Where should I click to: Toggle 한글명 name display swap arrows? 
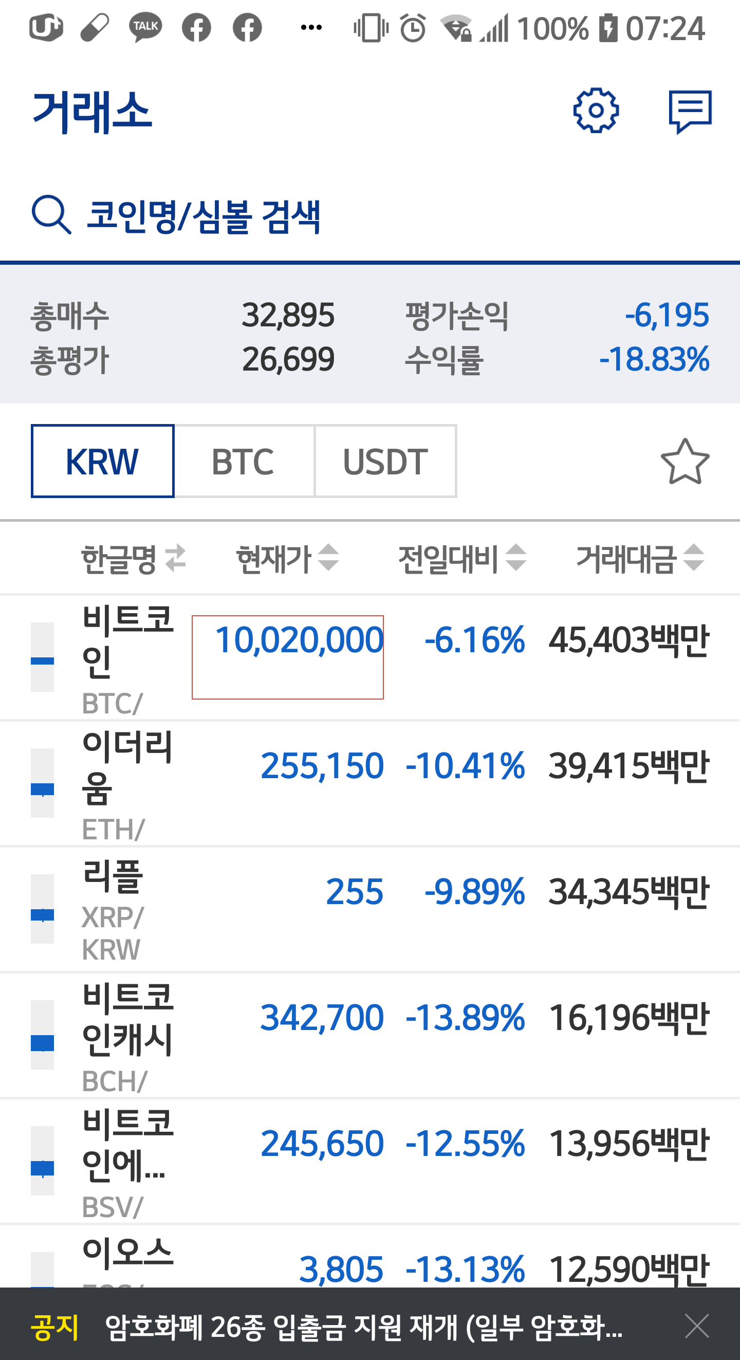(x=175, y=558)
